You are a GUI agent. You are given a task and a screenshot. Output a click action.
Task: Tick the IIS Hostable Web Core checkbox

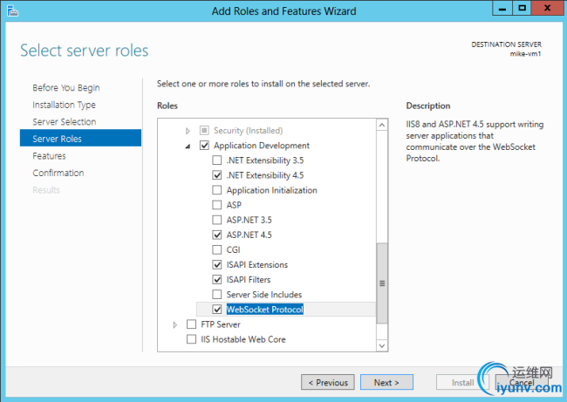pos(191,339)
